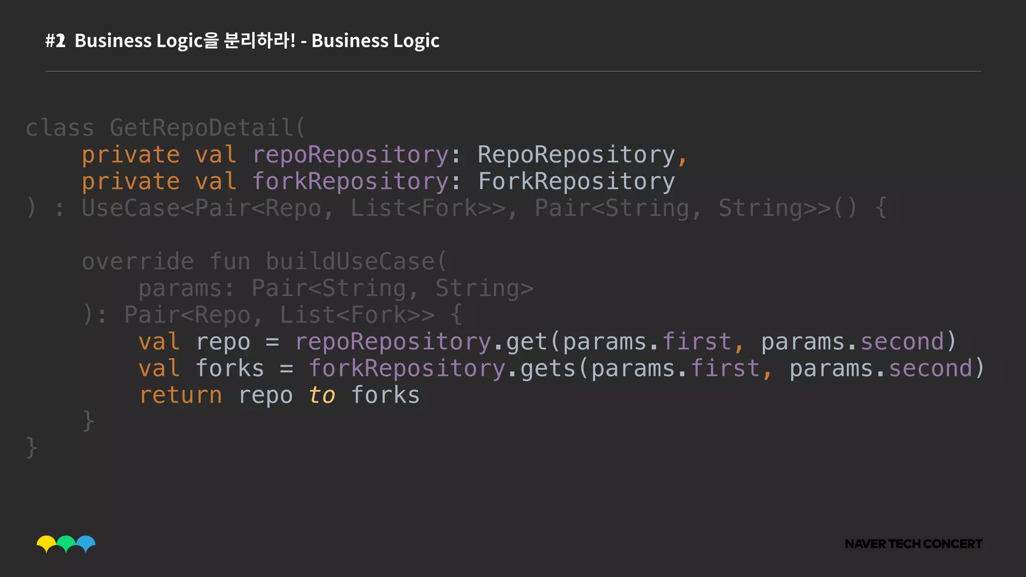The image size is (1026, 577).
Task: Click the "): Pair<Repo, List<Fork>> {" line
Action: (273, 315)
